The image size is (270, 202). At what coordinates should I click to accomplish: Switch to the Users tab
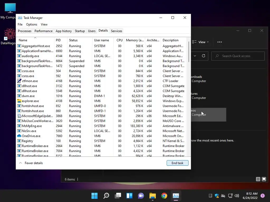91,31
